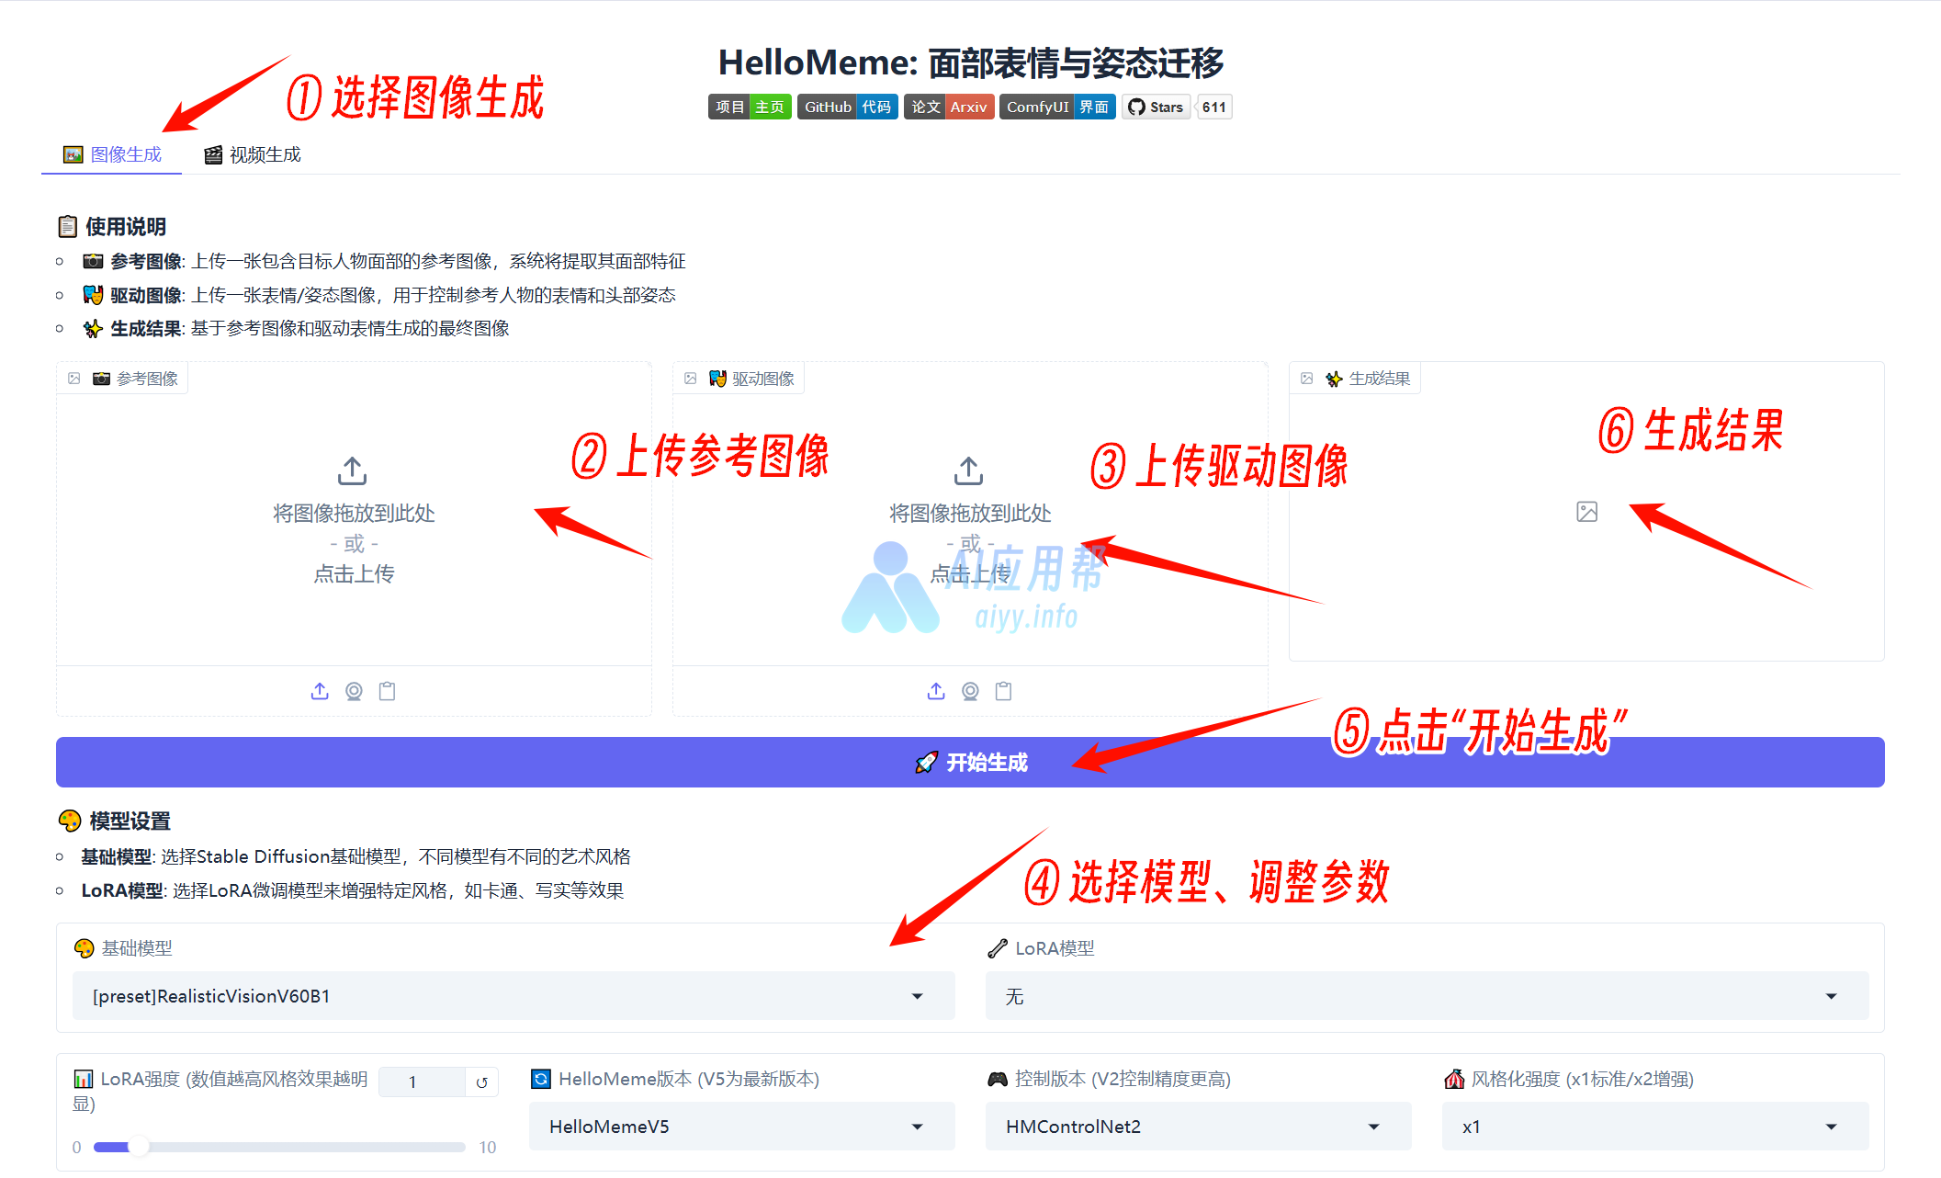Select webcam source icon under 驱动图像

coord(970,691)
